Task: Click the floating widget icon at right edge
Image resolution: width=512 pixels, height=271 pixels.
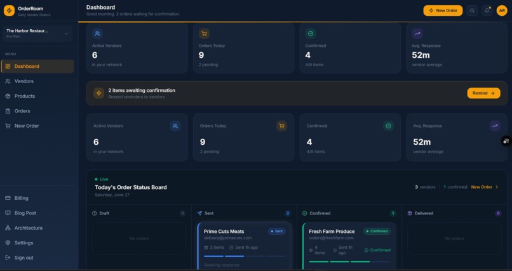Action: coord(506,141)
